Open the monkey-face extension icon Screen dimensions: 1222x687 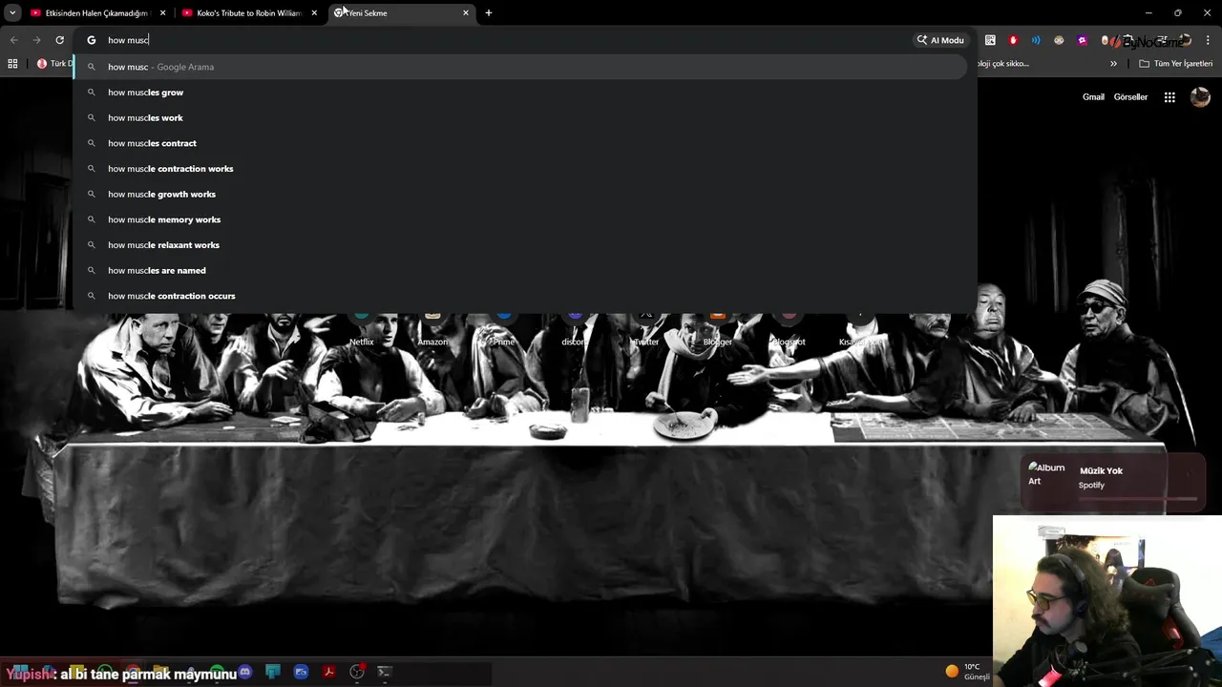click(1059, 40)
